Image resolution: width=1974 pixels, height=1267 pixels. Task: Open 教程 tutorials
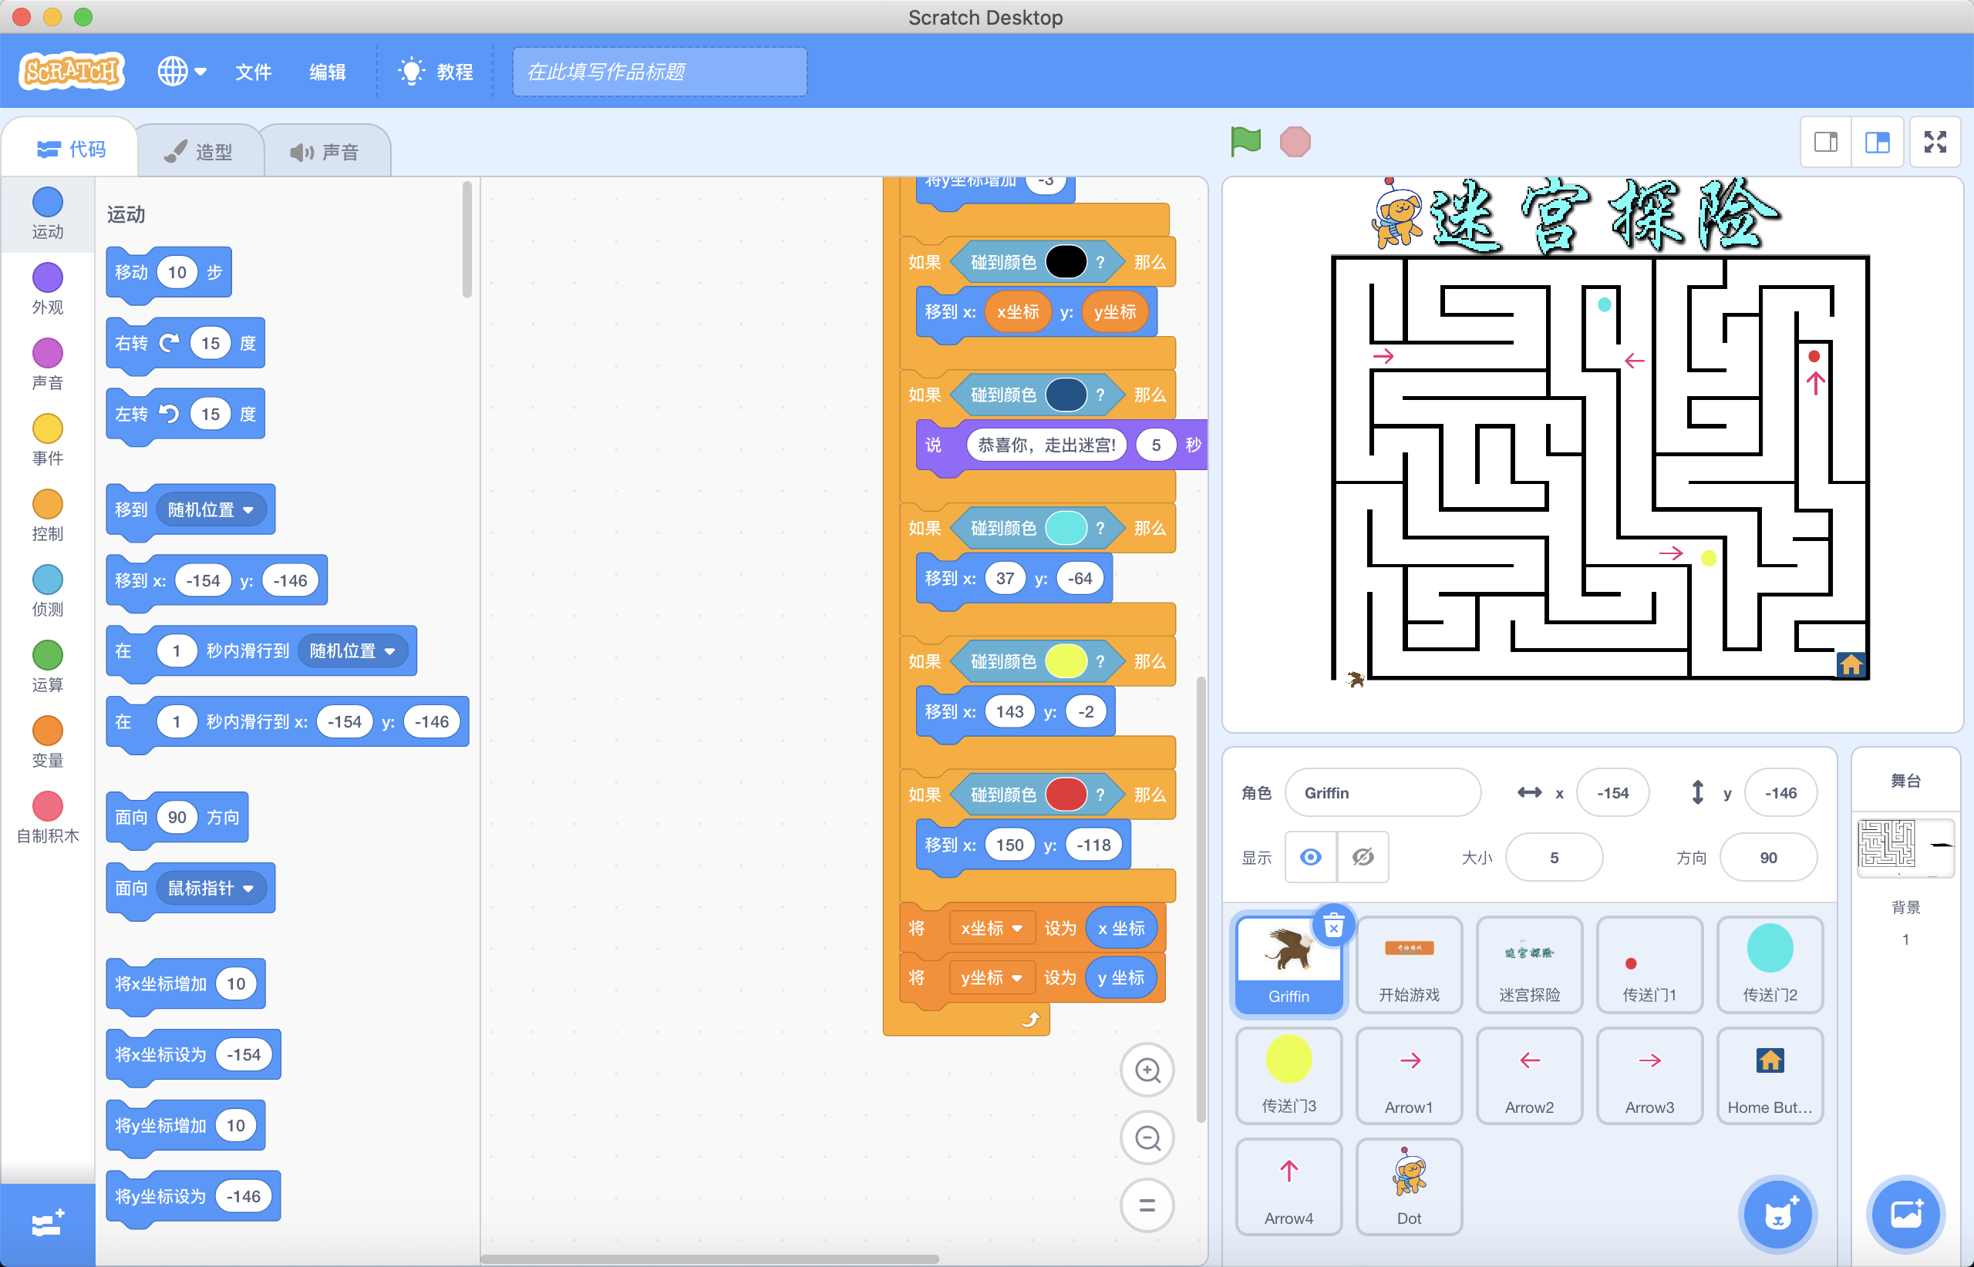tap(436, 72)
